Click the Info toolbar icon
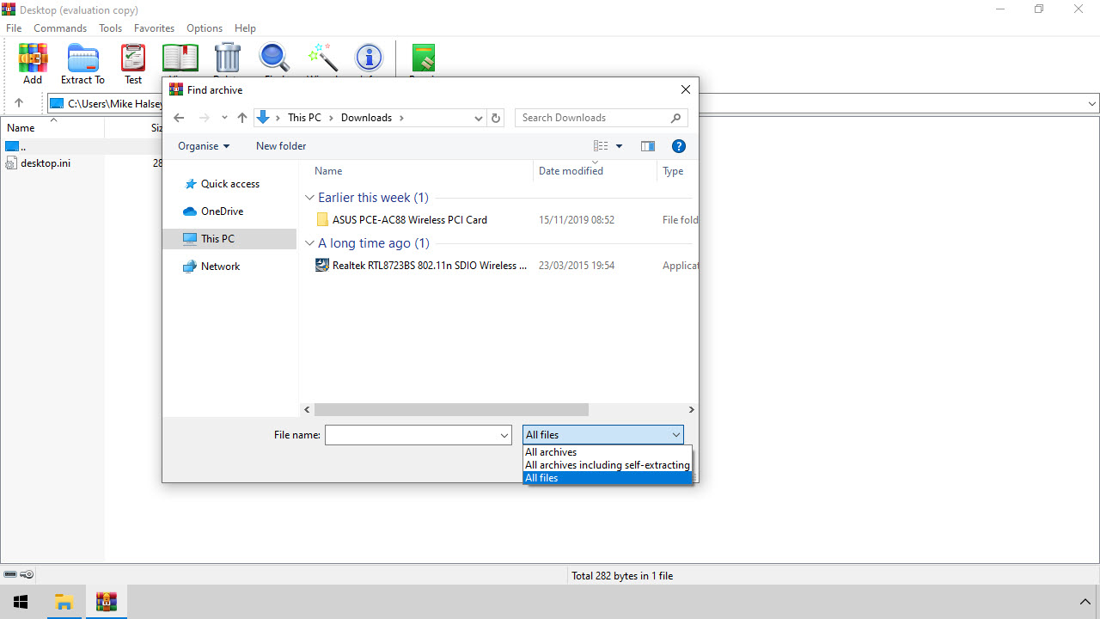Viewport: 1100px width, 619px height. point(369,59)
